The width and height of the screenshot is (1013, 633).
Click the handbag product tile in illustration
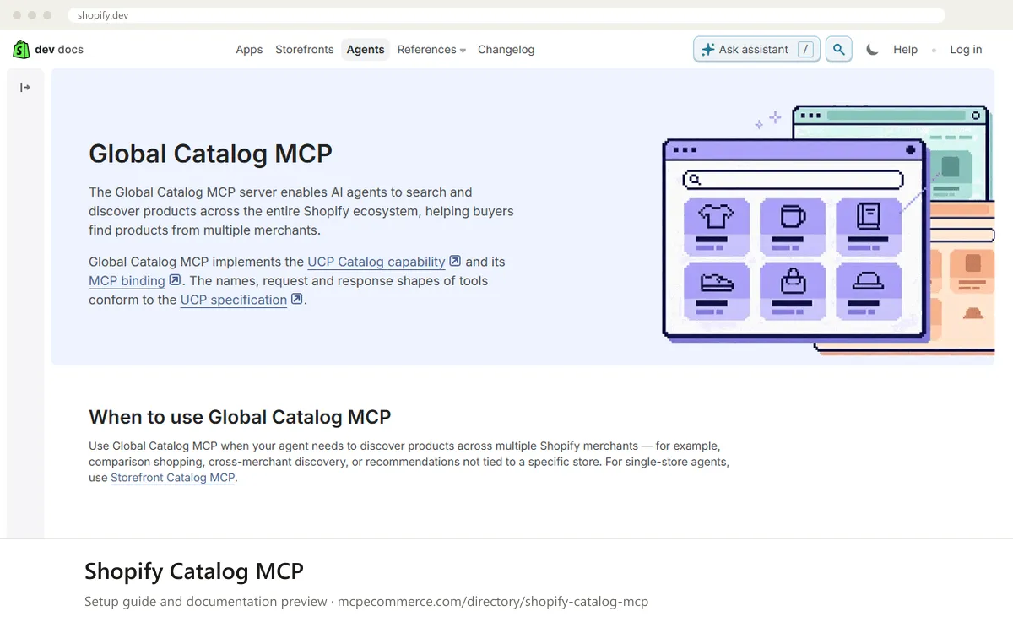pyautogui.click(x=793, y=291)
